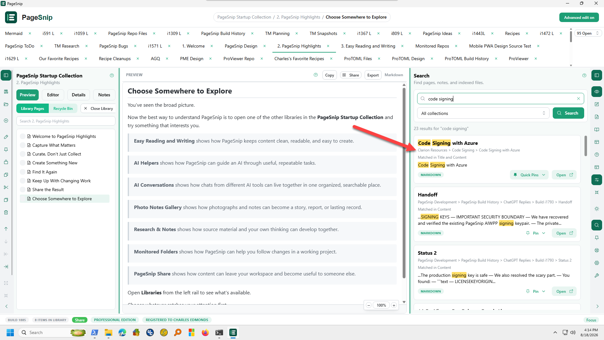
Task: Collapse the left library panel using its sidebar toggle icon
Action: point(6,75)
